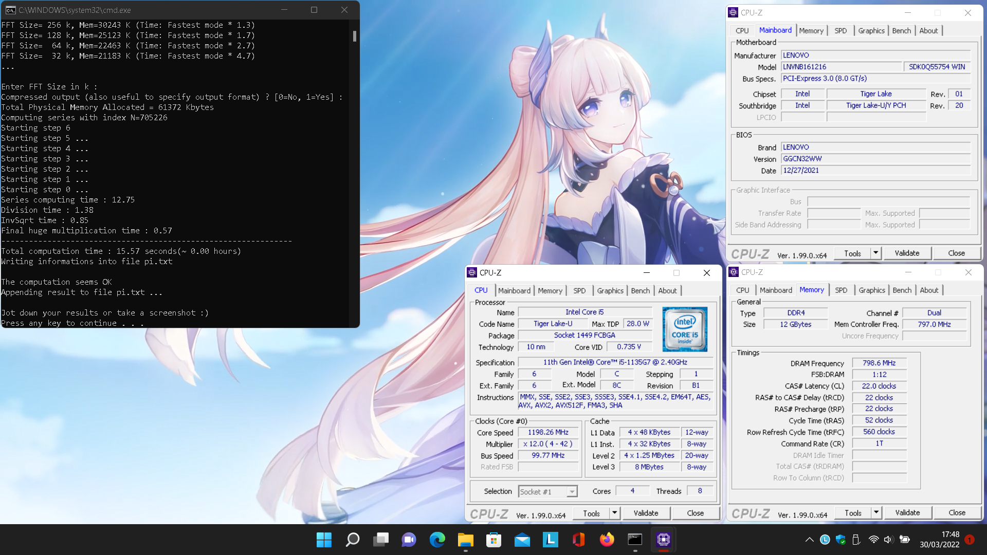Click Close button in CPU window
This screenshot has width=987, height=555.
695,513
